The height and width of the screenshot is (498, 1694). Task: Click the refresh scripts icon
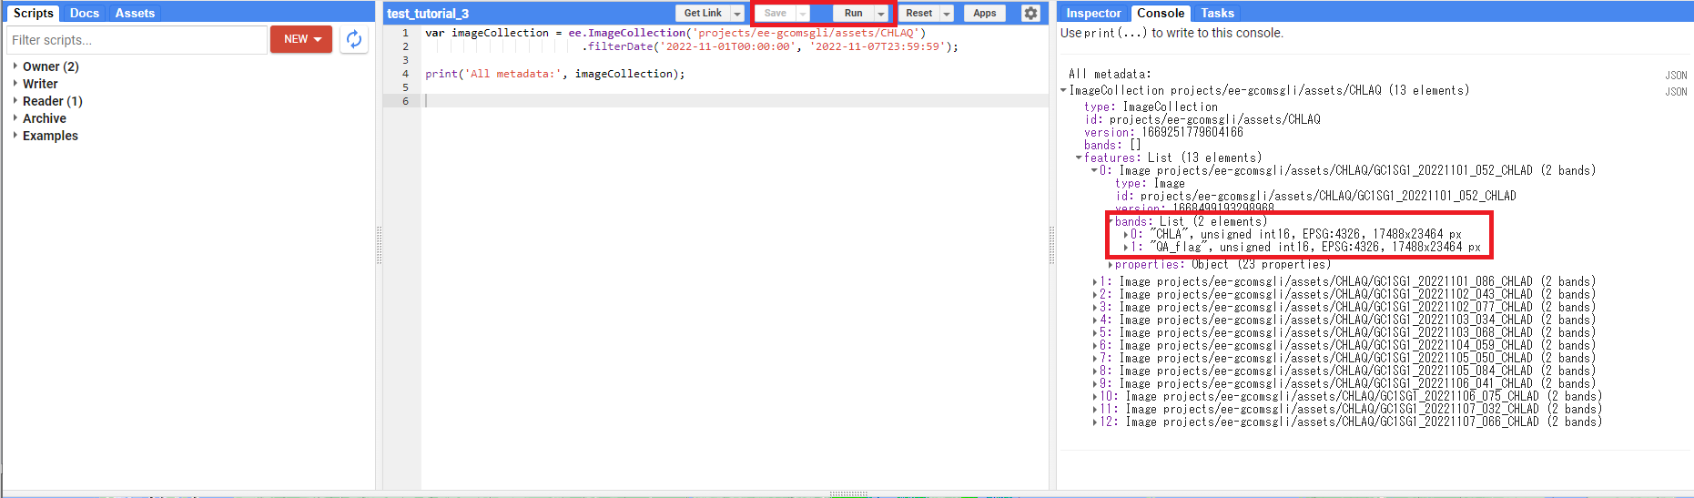(x=354, y=39)
